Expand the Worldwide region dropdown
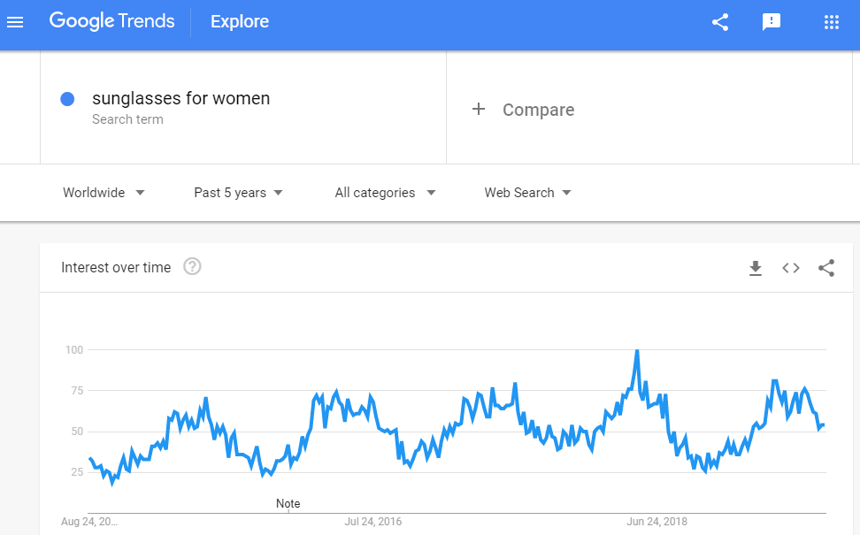 (x=104, y=193)
